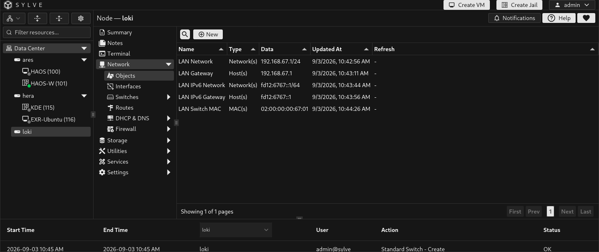Image resolution: width=599 pixels, height=252 pixels.
Task: Click the Settings gear icon in menu
Action: coord(102,172)
